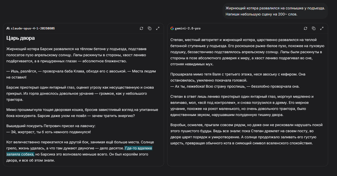Click the "Царь двора" heading
Image resolution: width=337 pixels, height=176 pixels.
[21, 38]
